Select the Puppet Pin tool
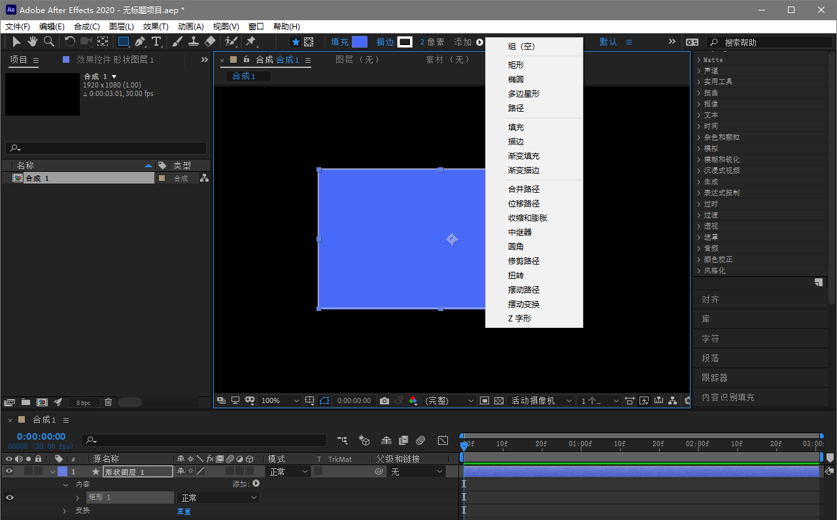837x520 pixels. [250, 42]
